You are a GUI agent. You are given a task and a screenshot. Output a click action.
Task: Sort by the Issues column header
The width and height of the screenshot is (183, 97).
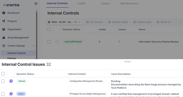click(122, 29)
